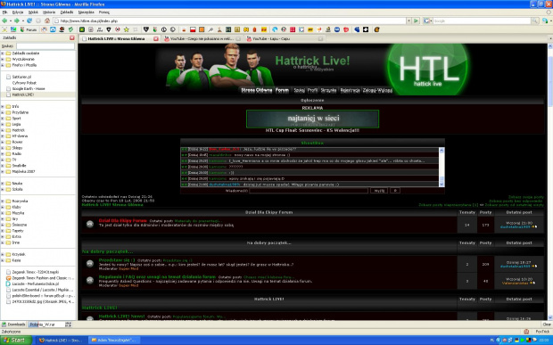Open the Downloads button in the bottom bar
Viewport: 553px width, 345px height.
tap(13, 324)
